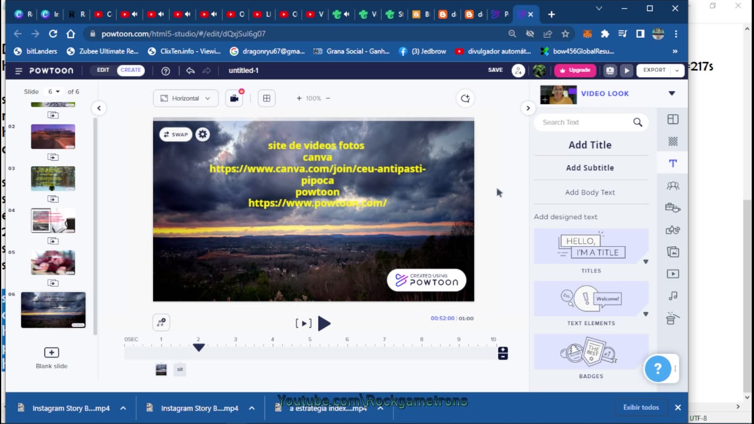Expand the TEXT ELEMENTS category
Screen dimensions: 754x424
[646, 314]
